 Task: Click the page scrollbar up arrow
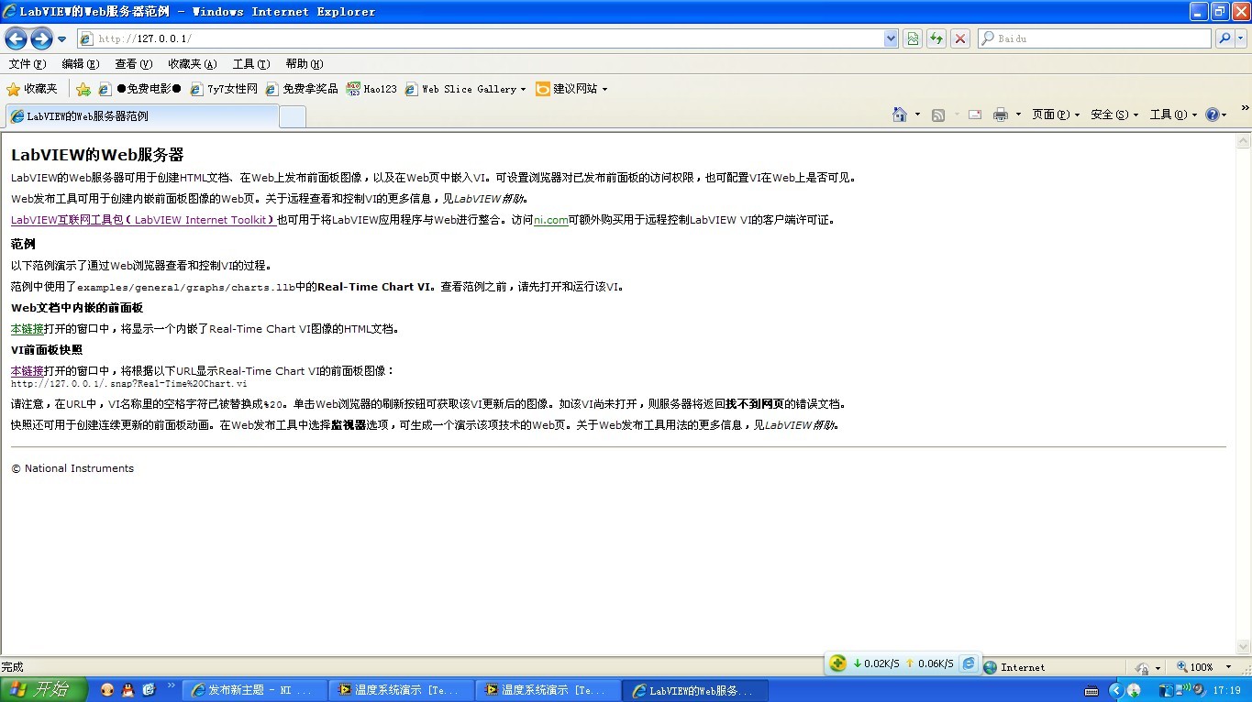click(x=1244, y=141)
